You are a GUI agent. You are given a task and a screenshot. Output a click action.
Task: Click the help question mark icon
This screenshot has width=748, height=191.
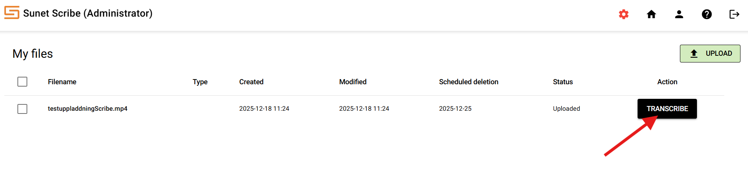click(707, 15)
